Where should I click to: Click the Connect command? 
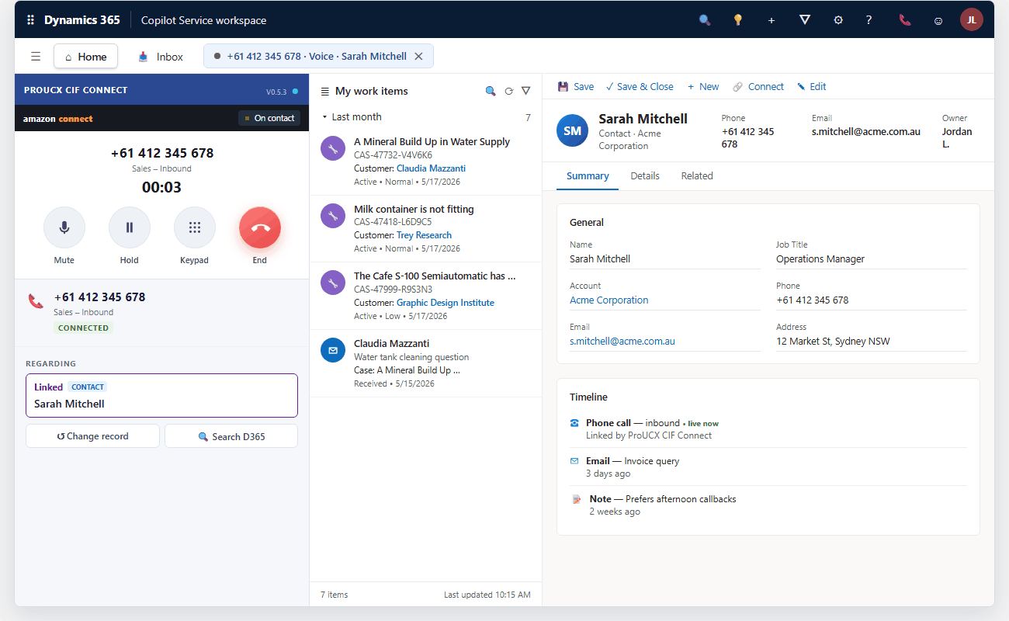click(x=758, y=87)
